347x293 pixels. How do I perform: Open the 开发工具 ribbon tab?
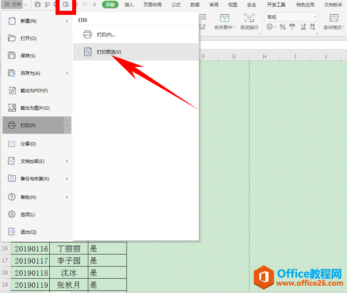coord(276,5)
